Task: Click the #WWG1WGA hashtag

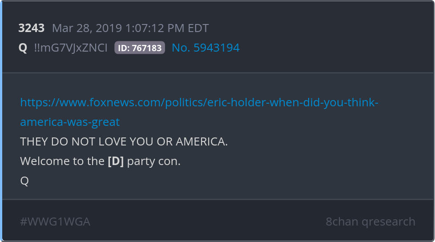Action: coord(55,222)
